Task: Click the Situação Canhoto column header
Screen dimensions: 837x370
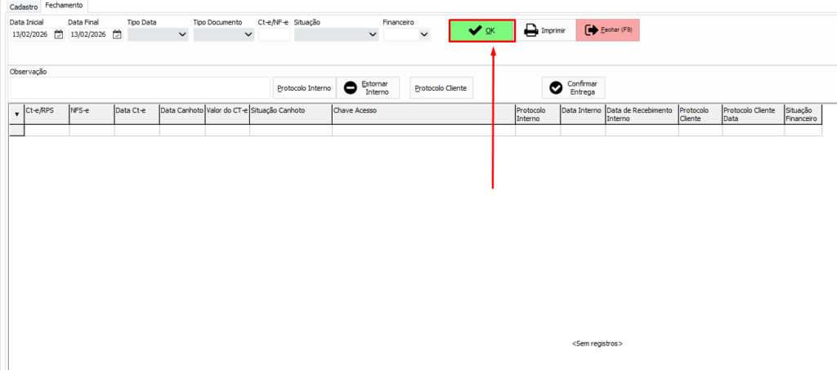Action: coord(289,109)
